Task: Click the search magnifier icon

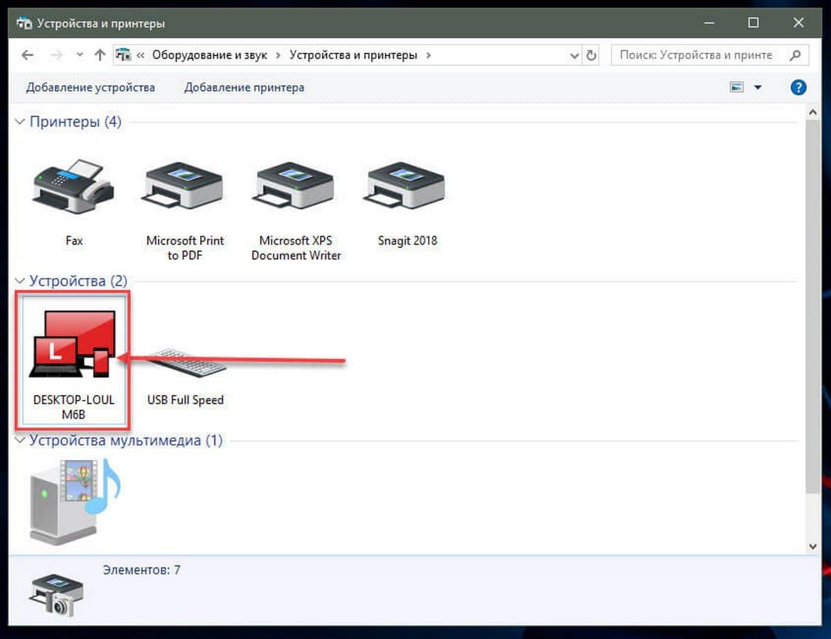Action: point(796,55)
